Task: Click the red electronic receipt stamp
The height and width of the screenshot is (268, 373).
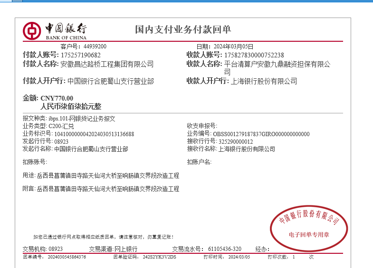Action: (309, 228)
